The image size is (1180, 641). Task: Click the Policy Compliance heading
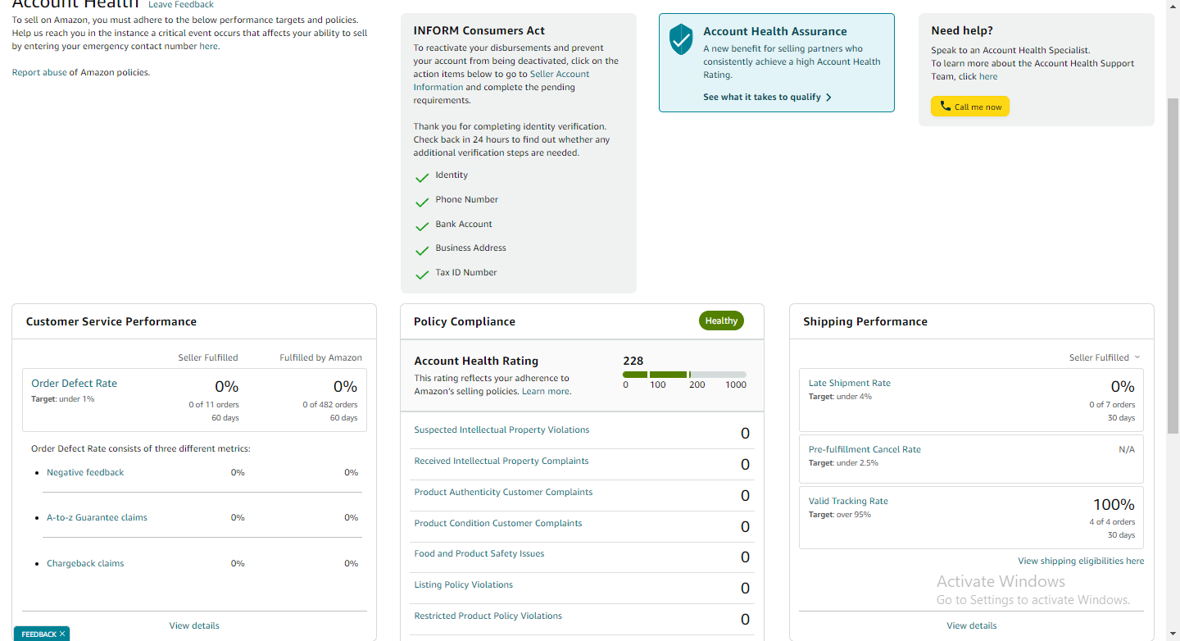(x=465, y=322)
